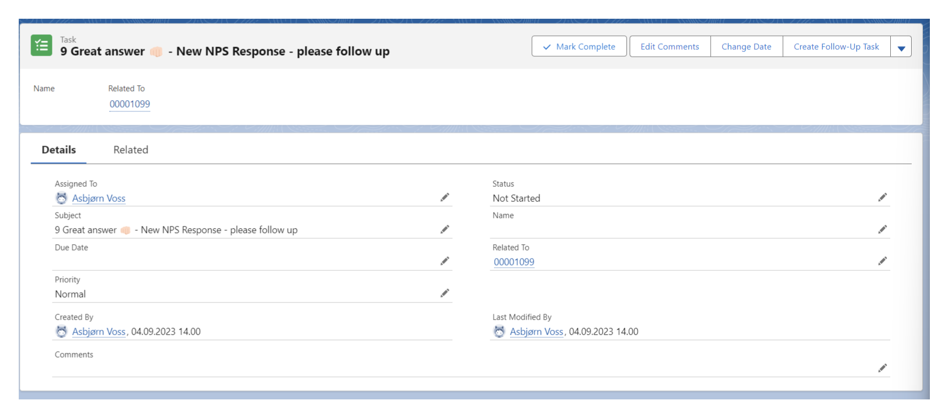This screenshot has width=947, height=416.
Task: Edit the Subject field pencil icon
Action: click(444, 230)
